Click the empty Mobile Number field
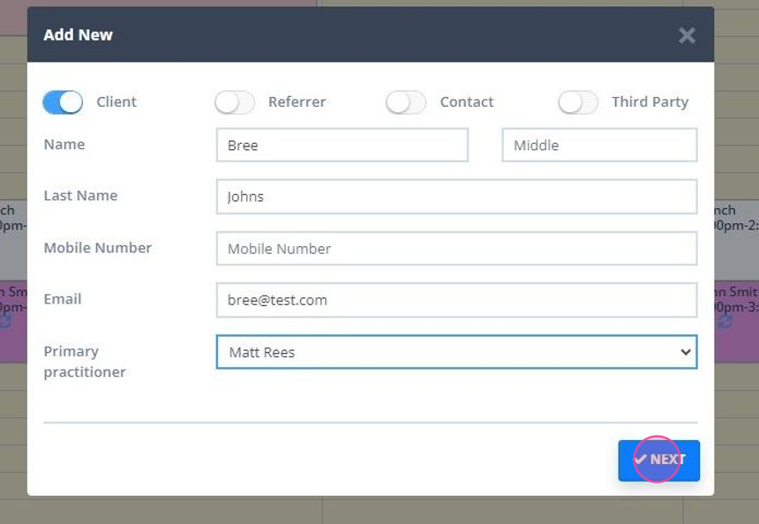This screenshot has height=524, width=759. click(x=456, y=248)
